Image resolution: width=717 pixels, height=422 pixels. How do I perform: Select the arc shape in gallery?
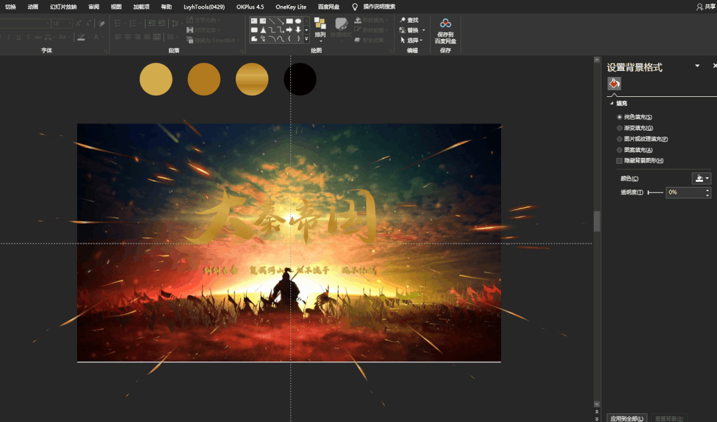tap(272, 38)
